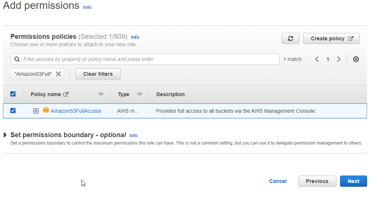
Task: Focus the filter policies search field
Action: pyautogui.click(x=148, y=59)
